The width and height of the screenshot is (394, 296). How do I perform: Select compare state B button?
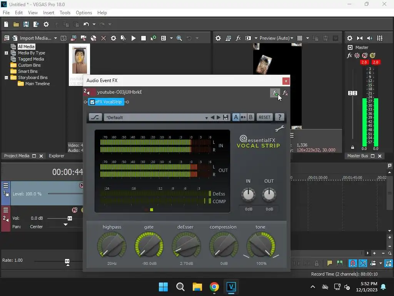[x=250, y=117]
